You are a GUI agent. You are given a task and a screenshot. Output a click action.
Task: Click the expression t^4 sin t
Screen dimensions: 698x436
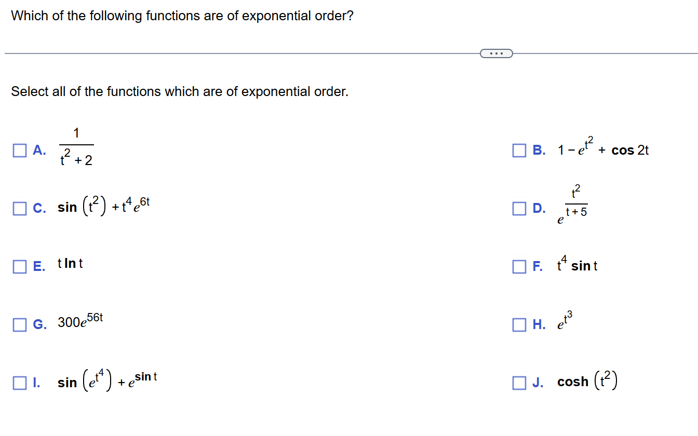[577, 265]
